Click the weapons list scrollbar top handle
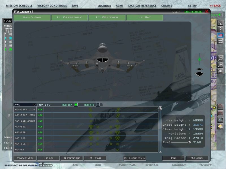 [160, 108]
